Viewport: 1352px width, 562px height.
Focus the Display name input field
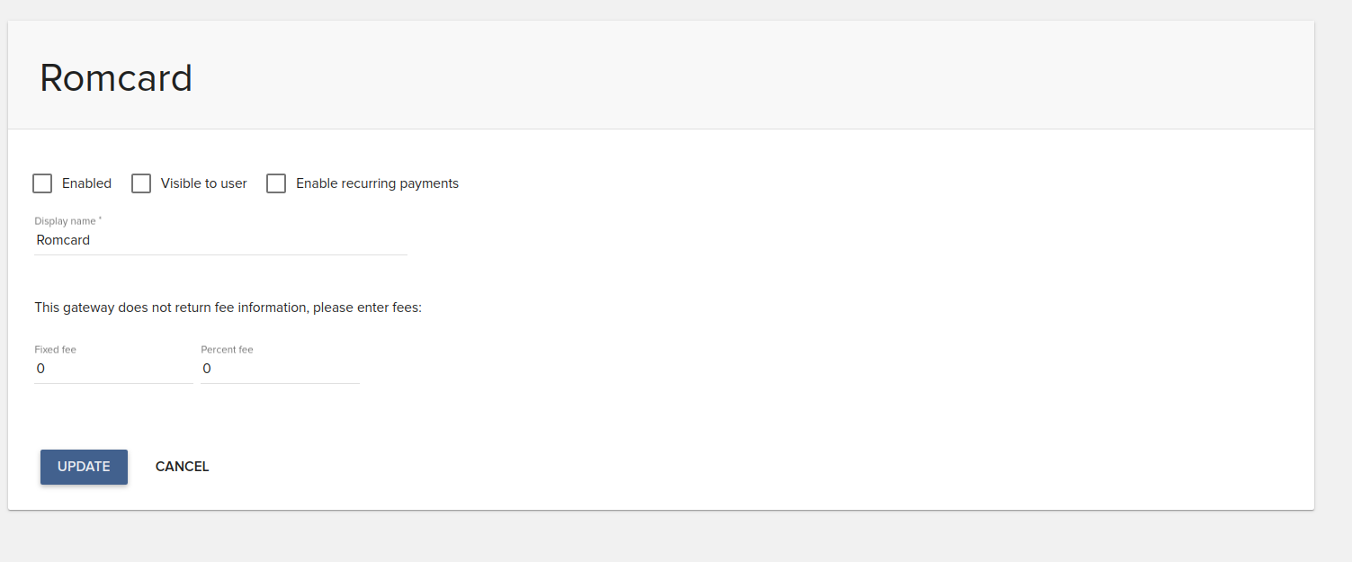tap(220, 240)
